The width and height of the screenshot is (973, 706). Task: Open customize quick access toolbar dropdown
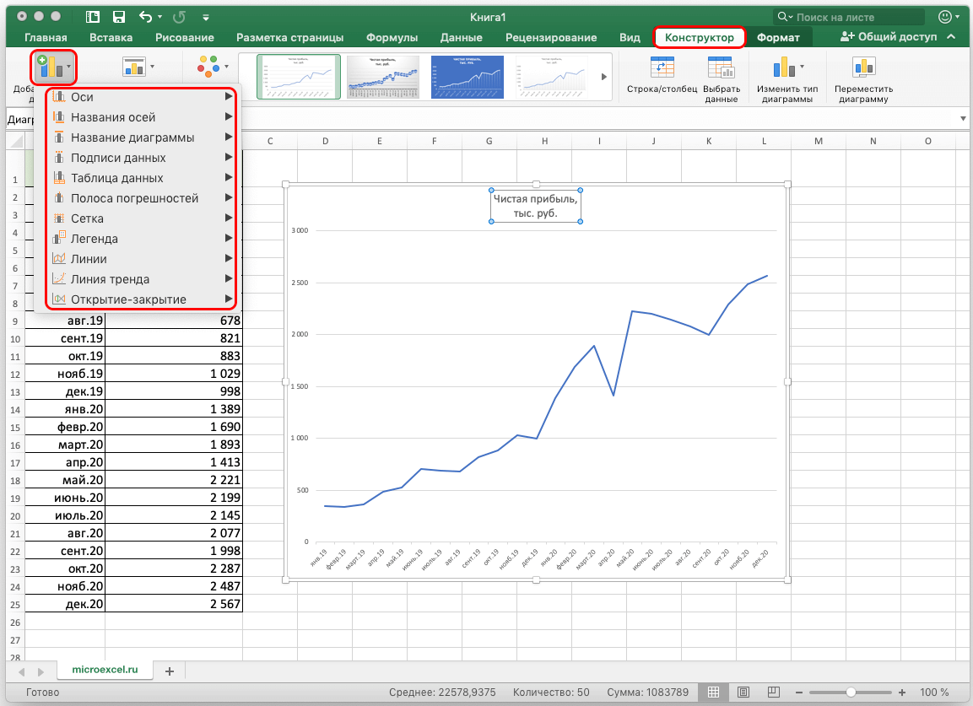206,18
